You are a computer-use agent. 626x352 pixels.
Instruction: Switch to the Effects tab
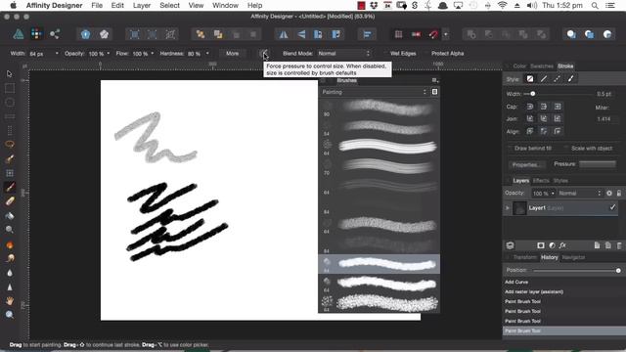coord(541,181)
